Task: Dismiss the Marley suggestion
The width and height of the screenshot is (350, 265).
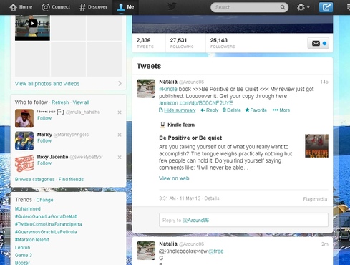Action: (x=120, y=135)
